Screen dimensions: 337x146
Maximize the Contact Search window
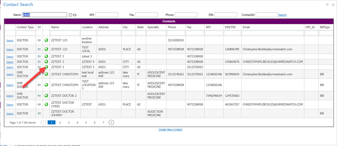[x=327, y=4]
